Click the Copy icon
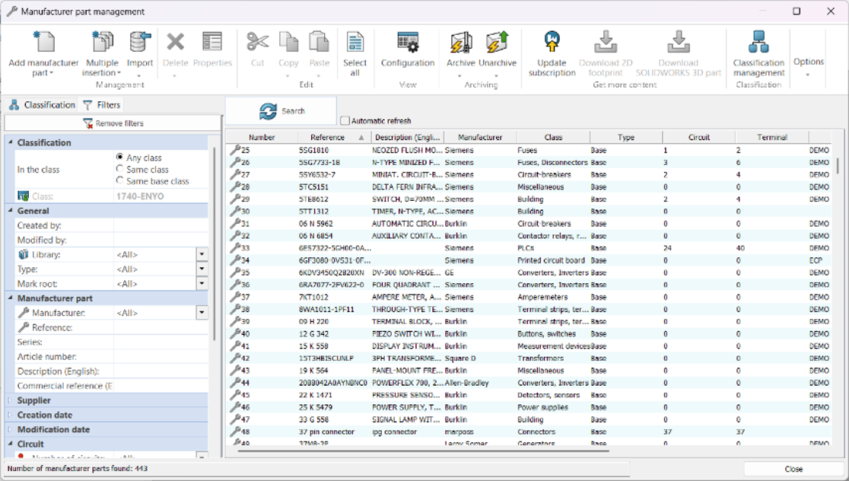This screenshot has height=481, width=849. 288,43
